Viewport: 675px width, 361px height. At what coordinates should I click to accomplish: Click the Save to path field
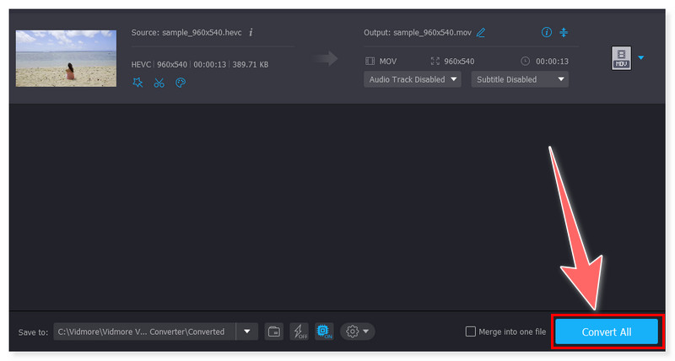143,331
